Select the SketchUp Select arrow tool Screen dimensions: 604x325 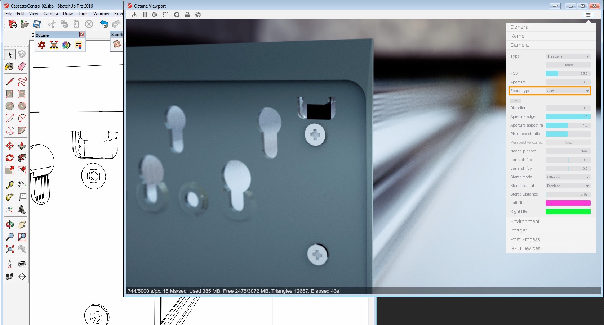point(10,54)
